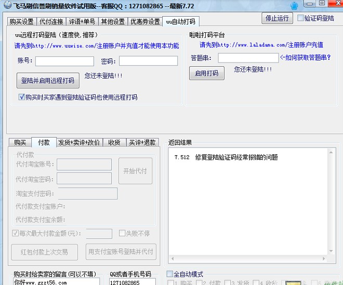Toggle 每次最大付款金额(元) checkbox

point(15,233)
